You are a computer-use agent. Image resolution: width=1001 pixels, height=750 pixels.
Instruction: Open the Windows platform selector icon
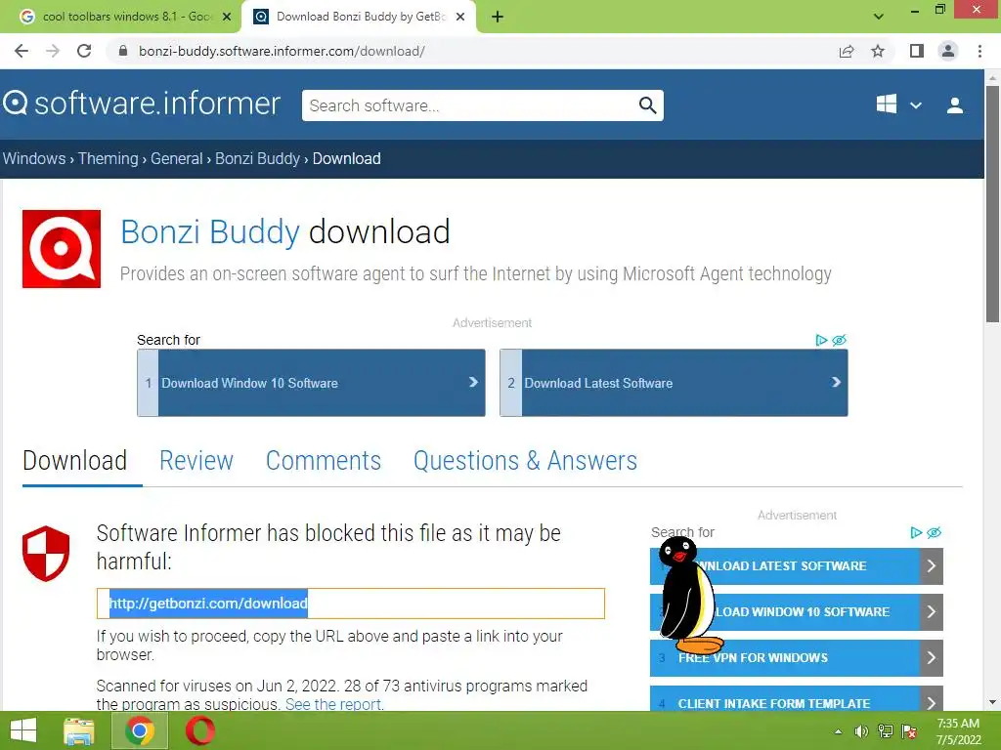coord(886,104)
